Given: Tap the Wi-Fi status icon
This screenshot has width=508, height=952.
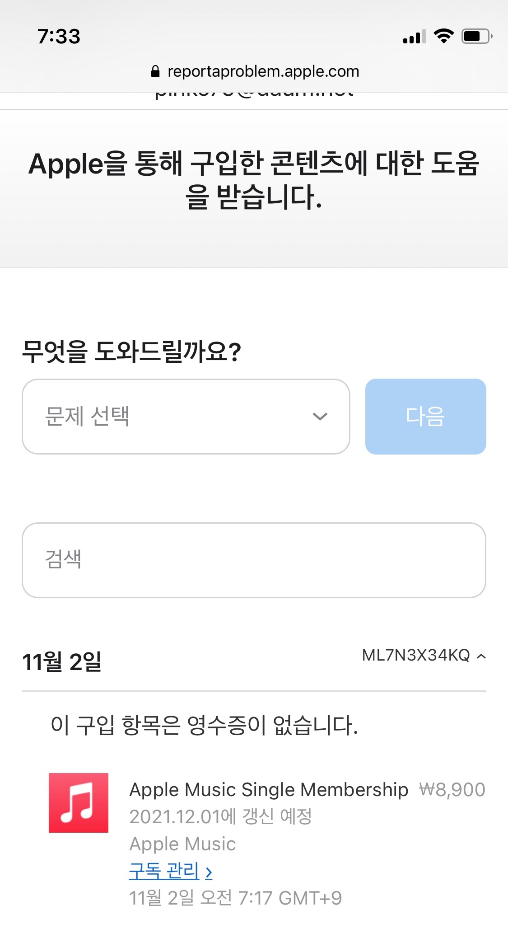Looking at the screenshot, I should coord(443,36).
